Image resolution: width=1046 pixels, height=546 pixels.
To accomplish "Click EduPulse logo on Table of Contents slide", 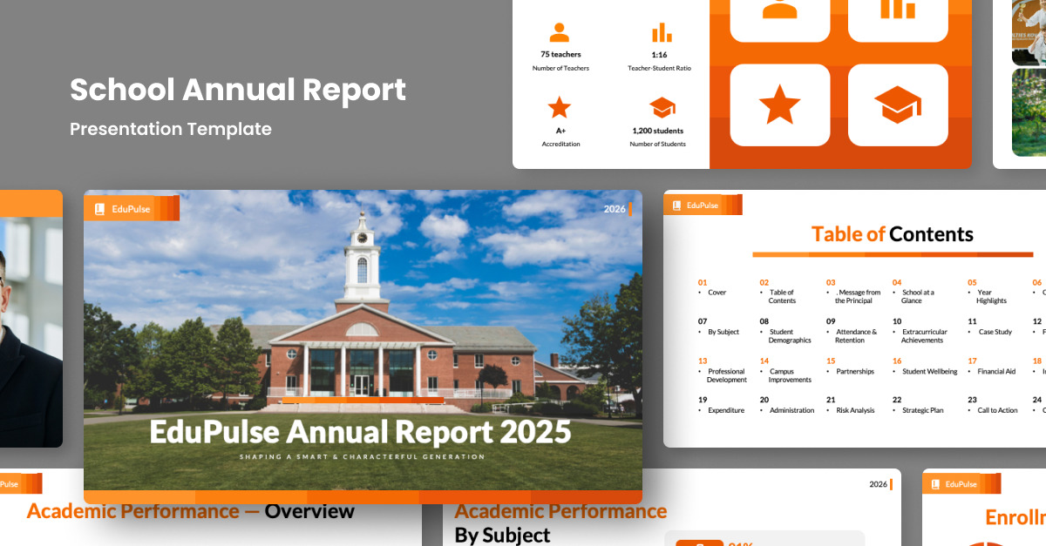I will 675,206.
